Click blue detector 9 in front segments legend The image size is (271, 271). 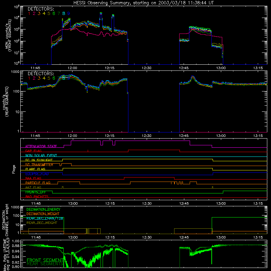coord(69,14)
